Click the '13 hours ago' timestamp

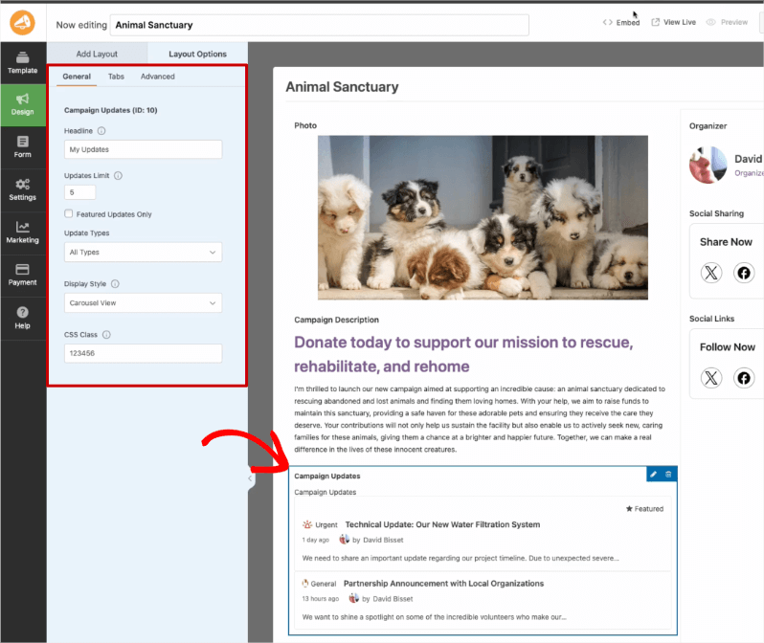pos(320,599)
